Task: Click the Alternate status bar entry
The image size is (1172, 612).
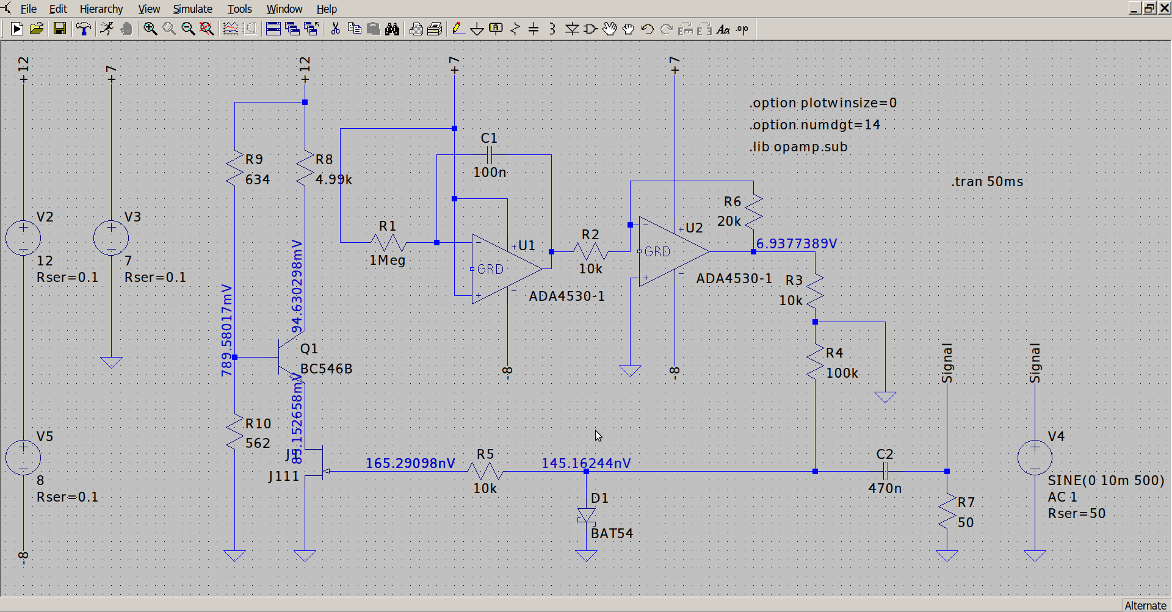Action: pos(1145,605)
